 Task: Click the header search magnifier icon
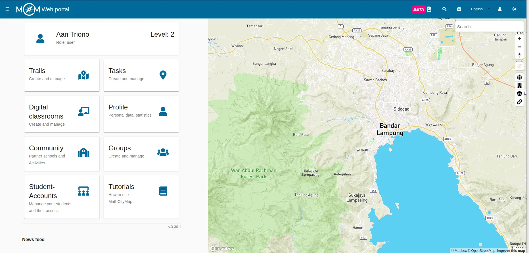444,9
